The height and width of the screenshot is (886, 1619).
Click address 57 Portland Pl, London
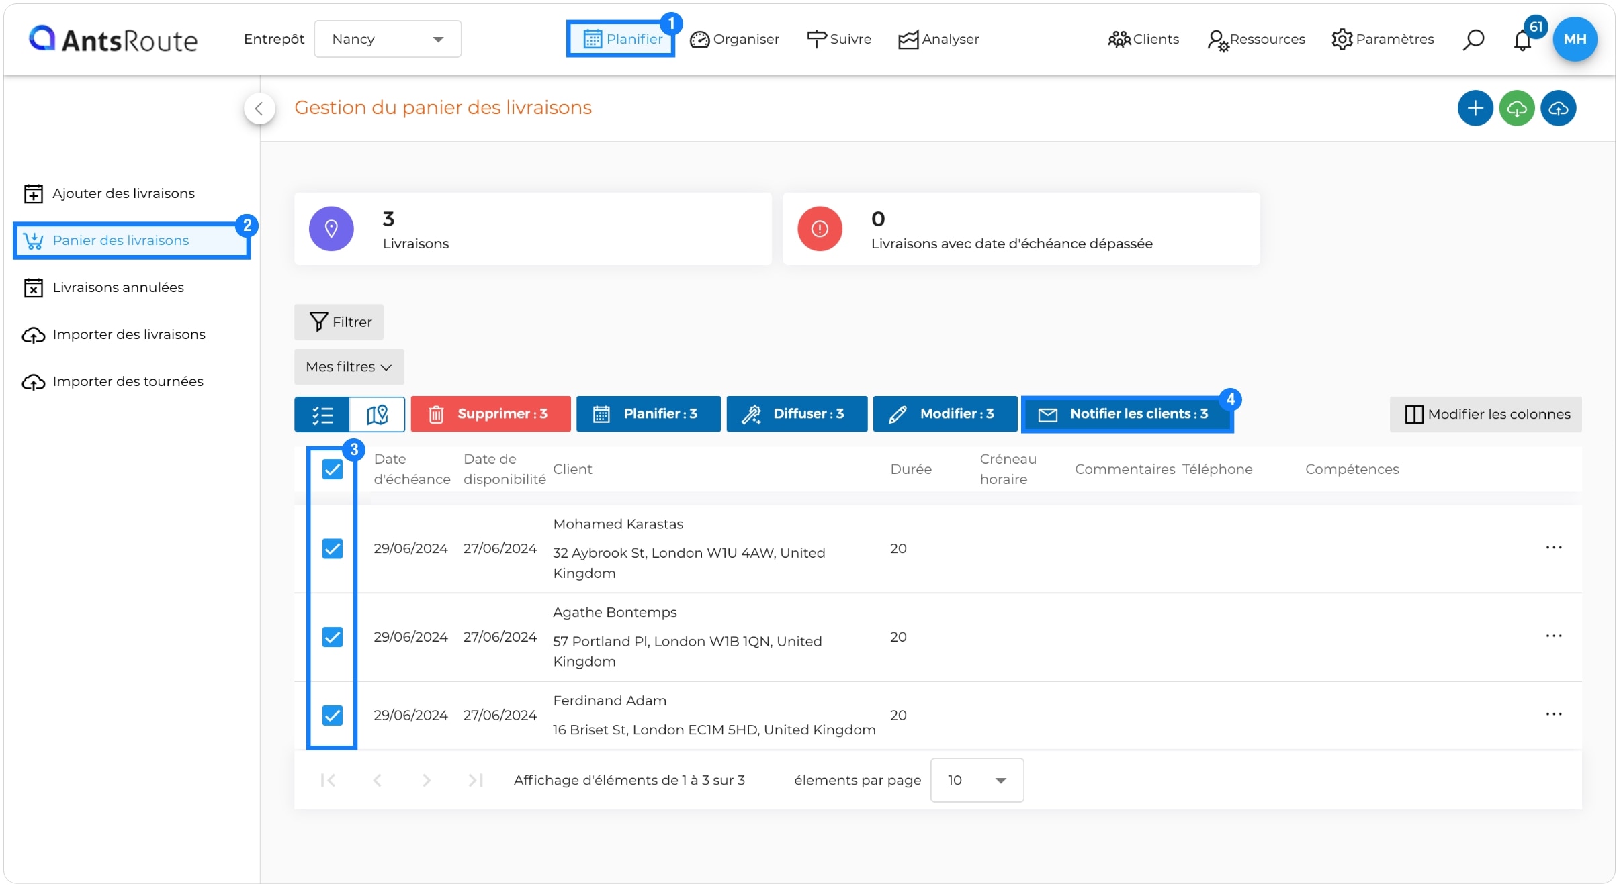687,651
